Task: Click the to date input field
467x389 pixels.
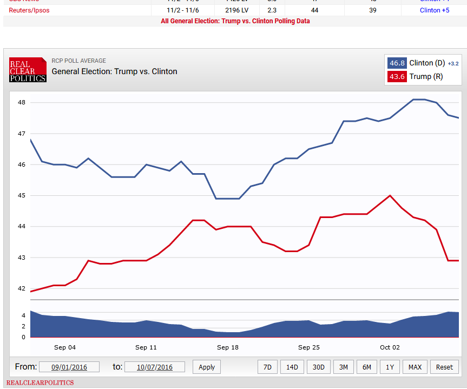Action: (x=155, y=367)
